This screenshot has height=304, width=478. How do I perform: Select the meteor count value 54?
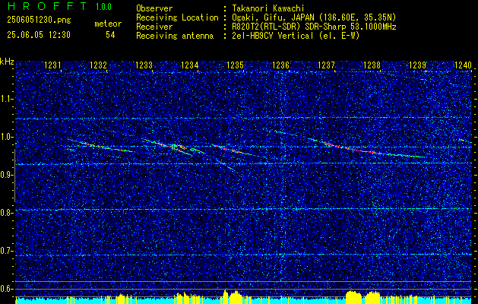[110, 35]
